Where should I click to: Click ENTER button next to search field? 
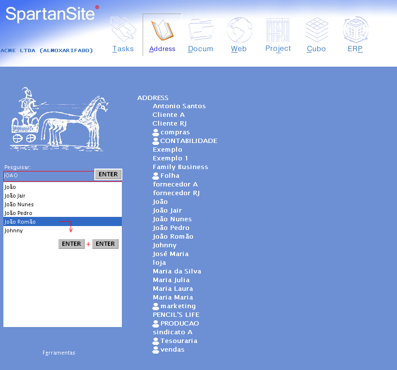[x=108, y=174]
